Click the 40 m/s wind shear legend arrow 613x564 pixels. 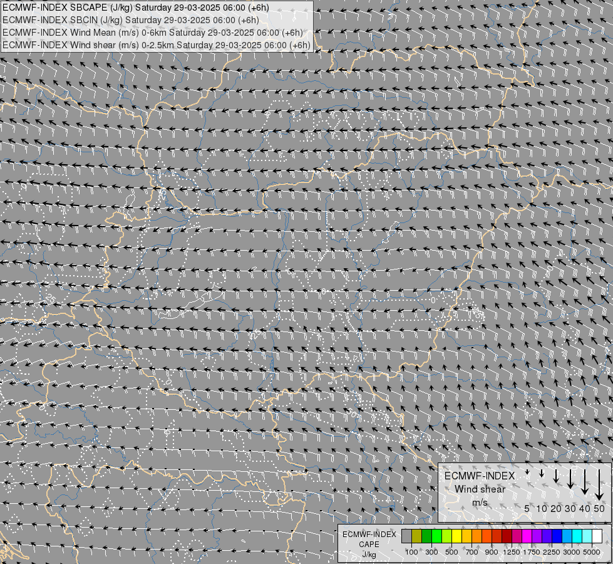click(585, 482)
